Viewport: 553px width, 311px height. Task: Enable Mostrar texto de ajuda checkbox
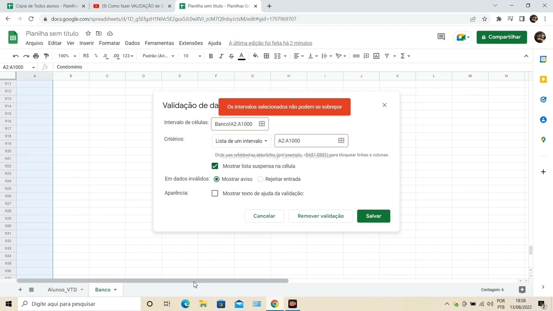pyautogui.click(x=215, y=193)
